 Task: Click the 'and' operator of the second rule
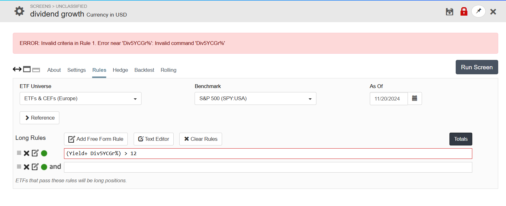(x=55, y=167)
